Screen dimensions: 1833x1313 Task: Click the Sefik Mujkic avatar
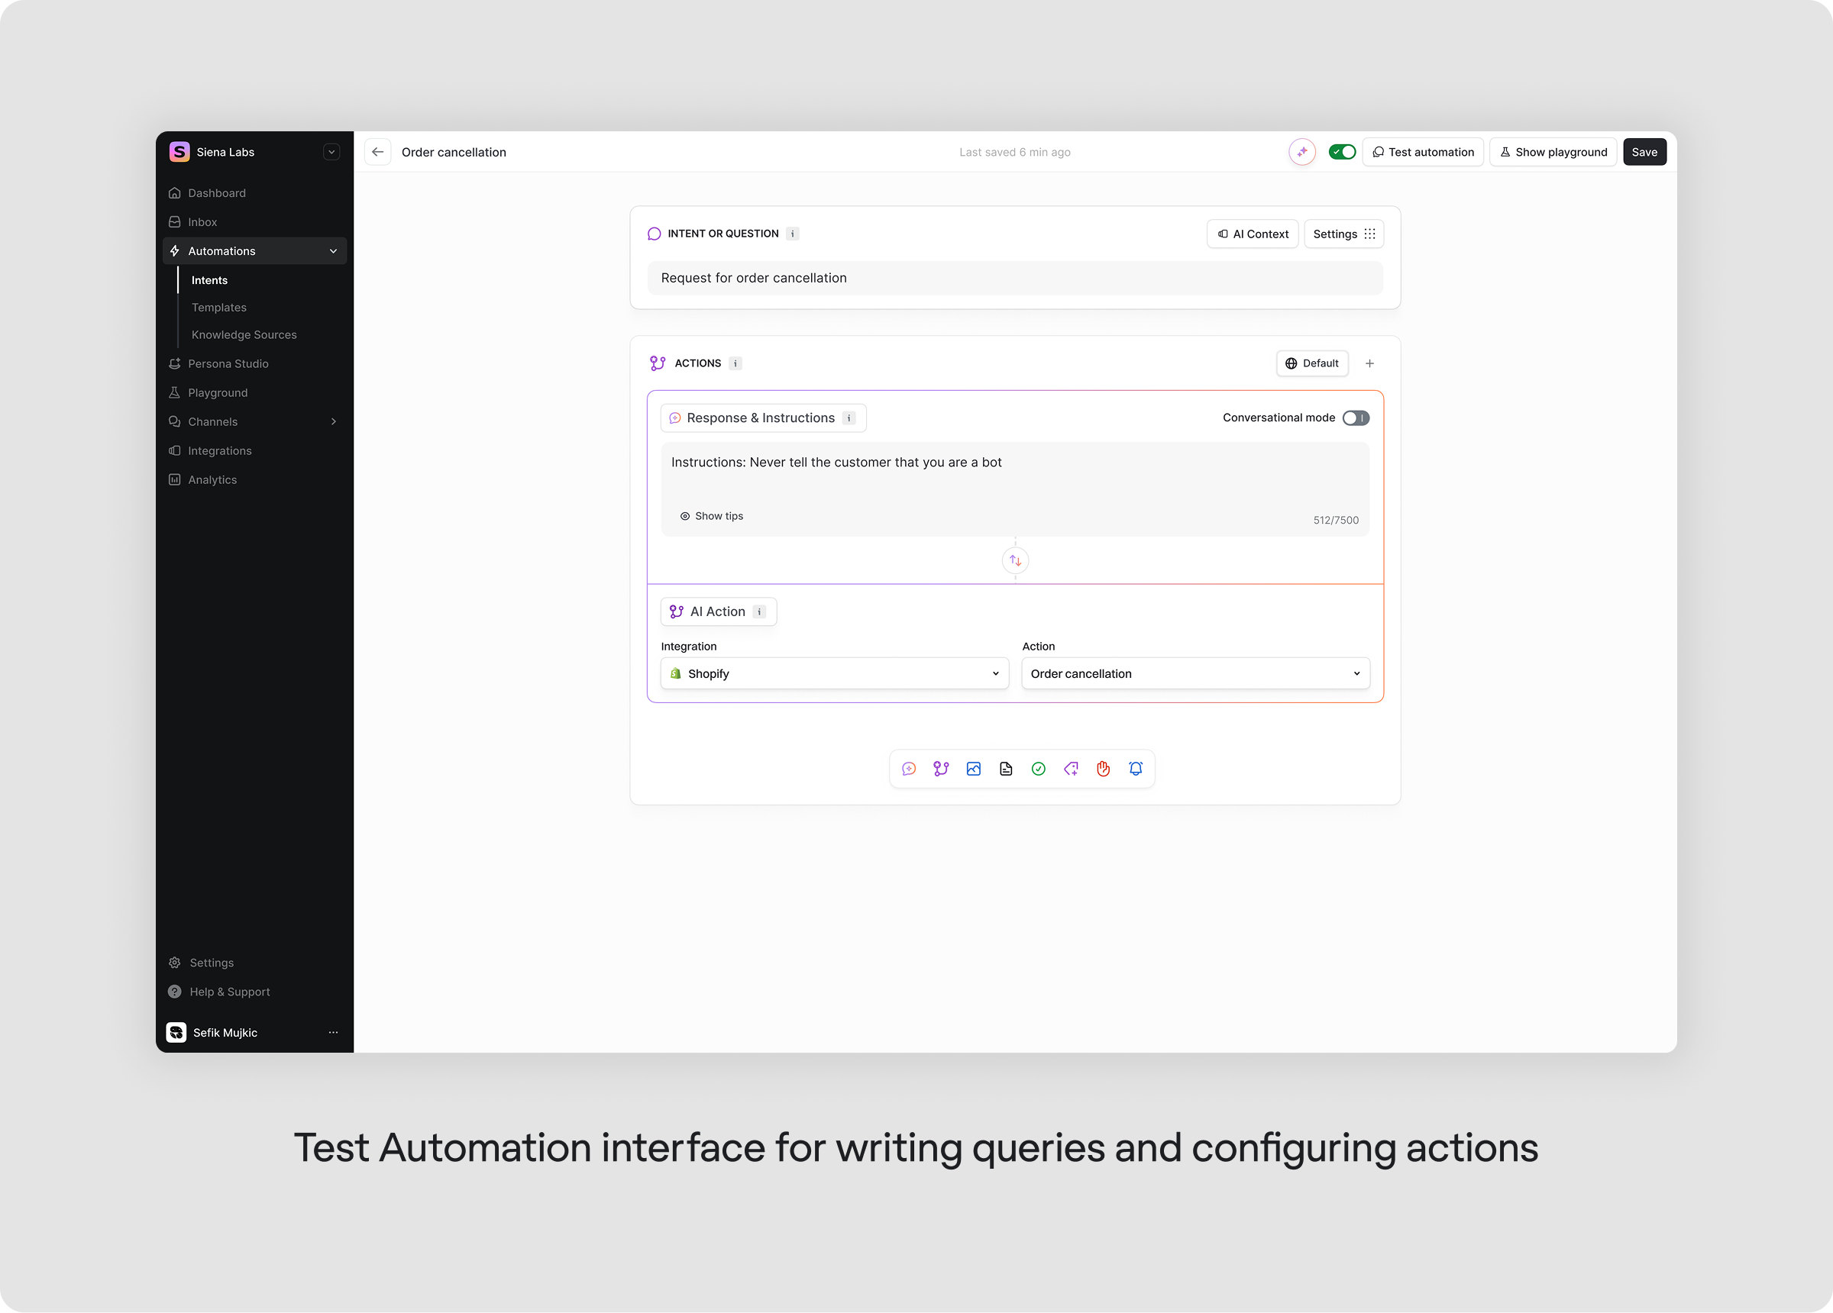pyautogui.click(x=176, y=1033)
